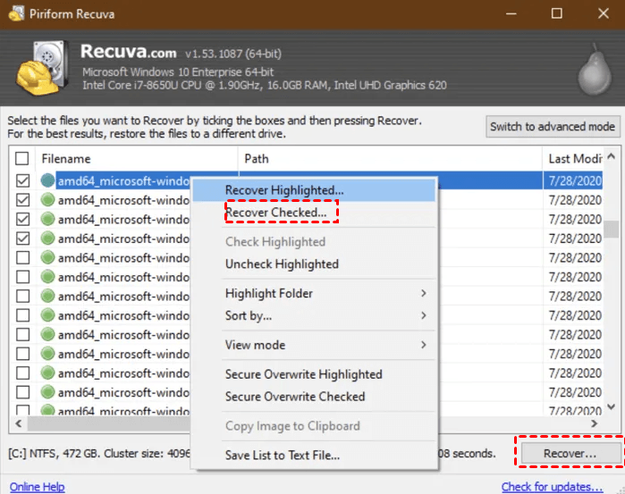Close the Piriform Recuva window
Image resolution: width=625 pixels, height=494 pixels.
[604, 13]
